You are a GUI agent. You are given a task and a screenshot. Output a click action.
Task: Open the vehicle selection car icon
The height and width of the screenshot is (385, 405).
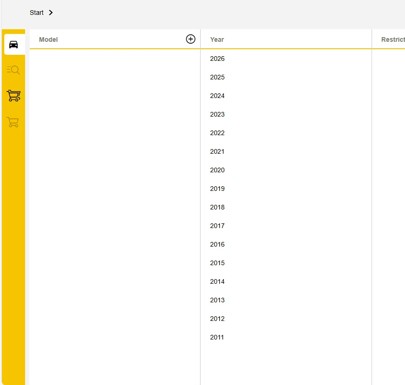coord(13,45)
